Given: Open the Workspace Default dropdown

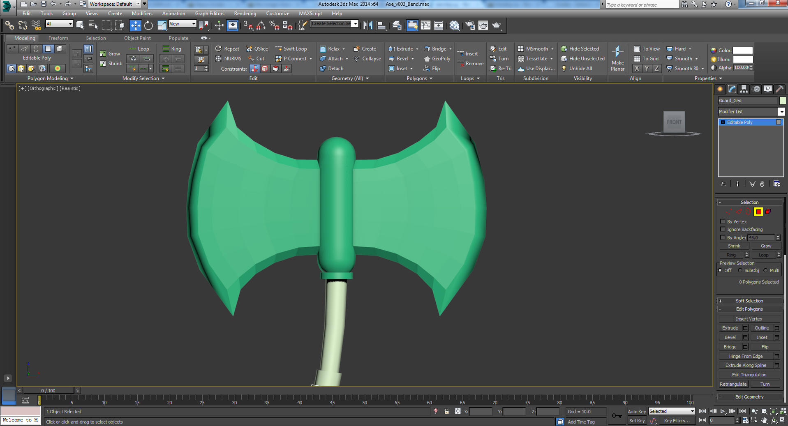Looking at the screenshot, I should [138, 4].
